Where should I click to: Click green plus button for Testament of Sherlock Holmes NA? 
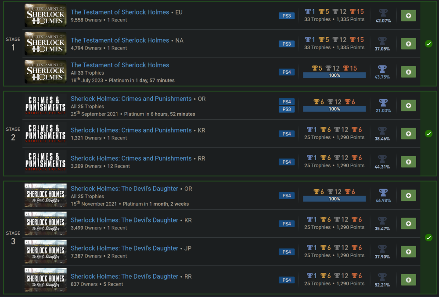pyautogui.click(x=408, y=44)
